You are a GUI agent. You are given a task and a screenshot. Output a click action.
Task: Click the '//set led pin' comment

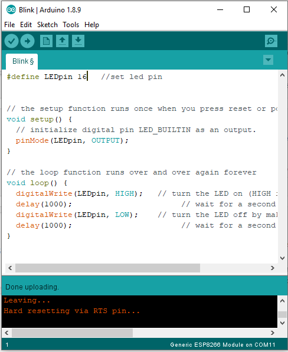[132, 77]
